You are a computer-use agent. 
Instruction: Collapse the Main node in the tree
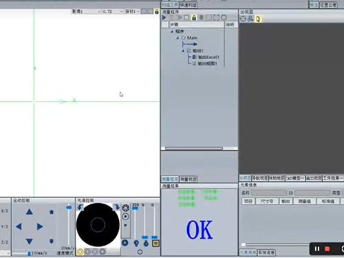pyautogui.click(x=178, y=38)
